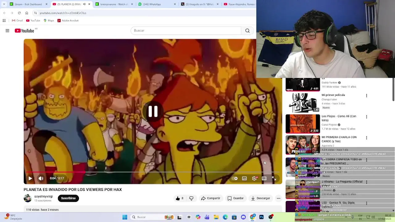Enter fullscreen in the video player
The height and width of the screenshot is (222, 395).
pyautogui.click(x=274, y=178)
